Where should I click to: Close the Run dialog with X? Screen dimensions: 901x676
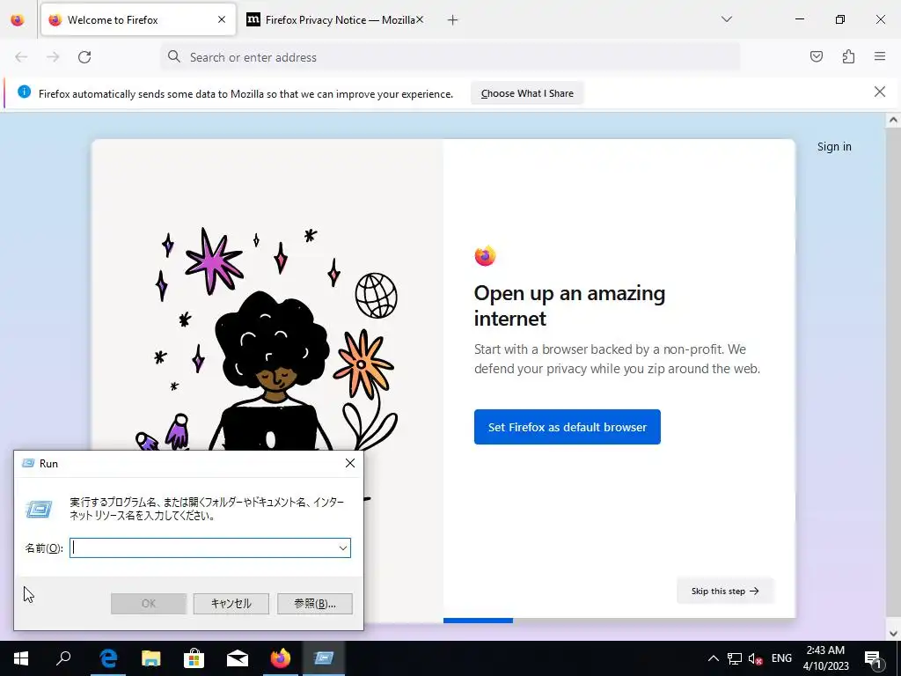(x=350, y=463)
